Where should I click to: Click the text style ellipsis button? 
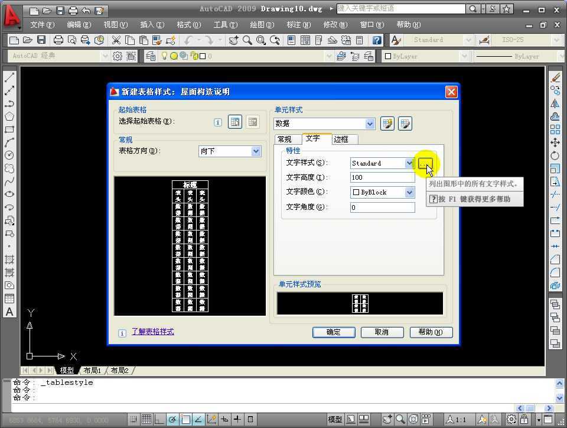[425, 164]
